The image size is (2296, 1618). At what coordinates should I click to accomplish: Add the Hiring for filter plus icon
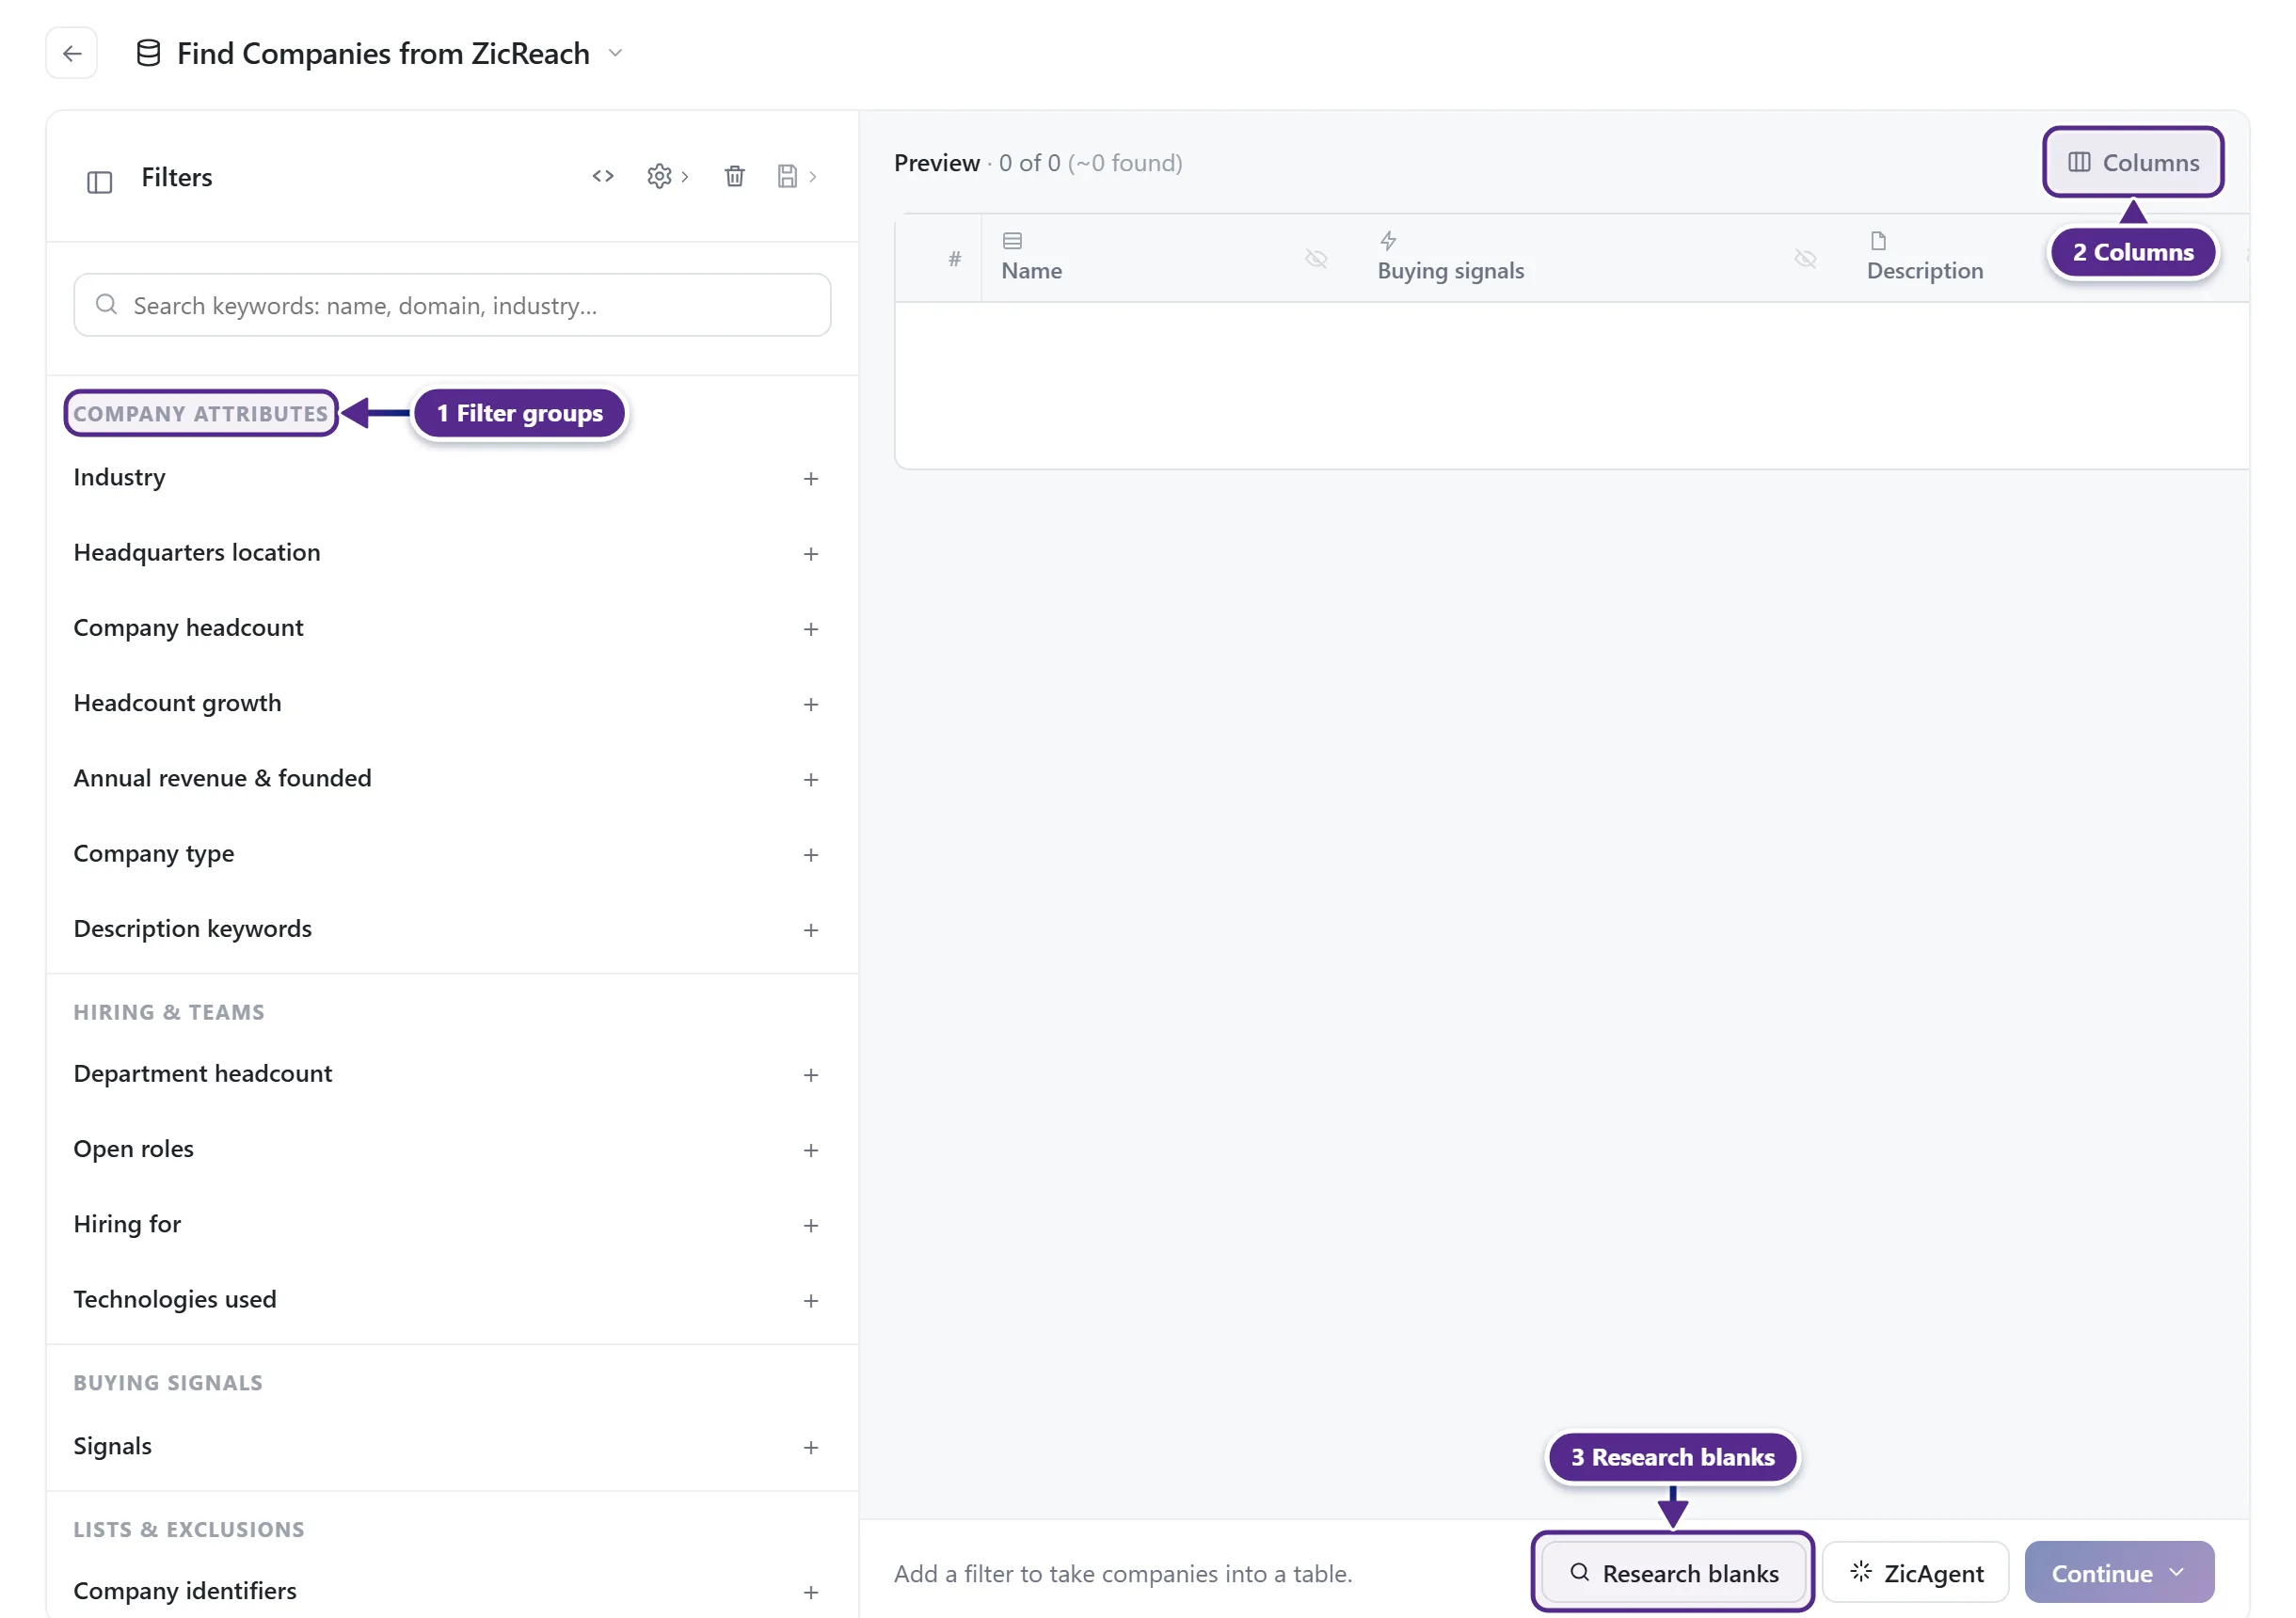(811, 1226)
